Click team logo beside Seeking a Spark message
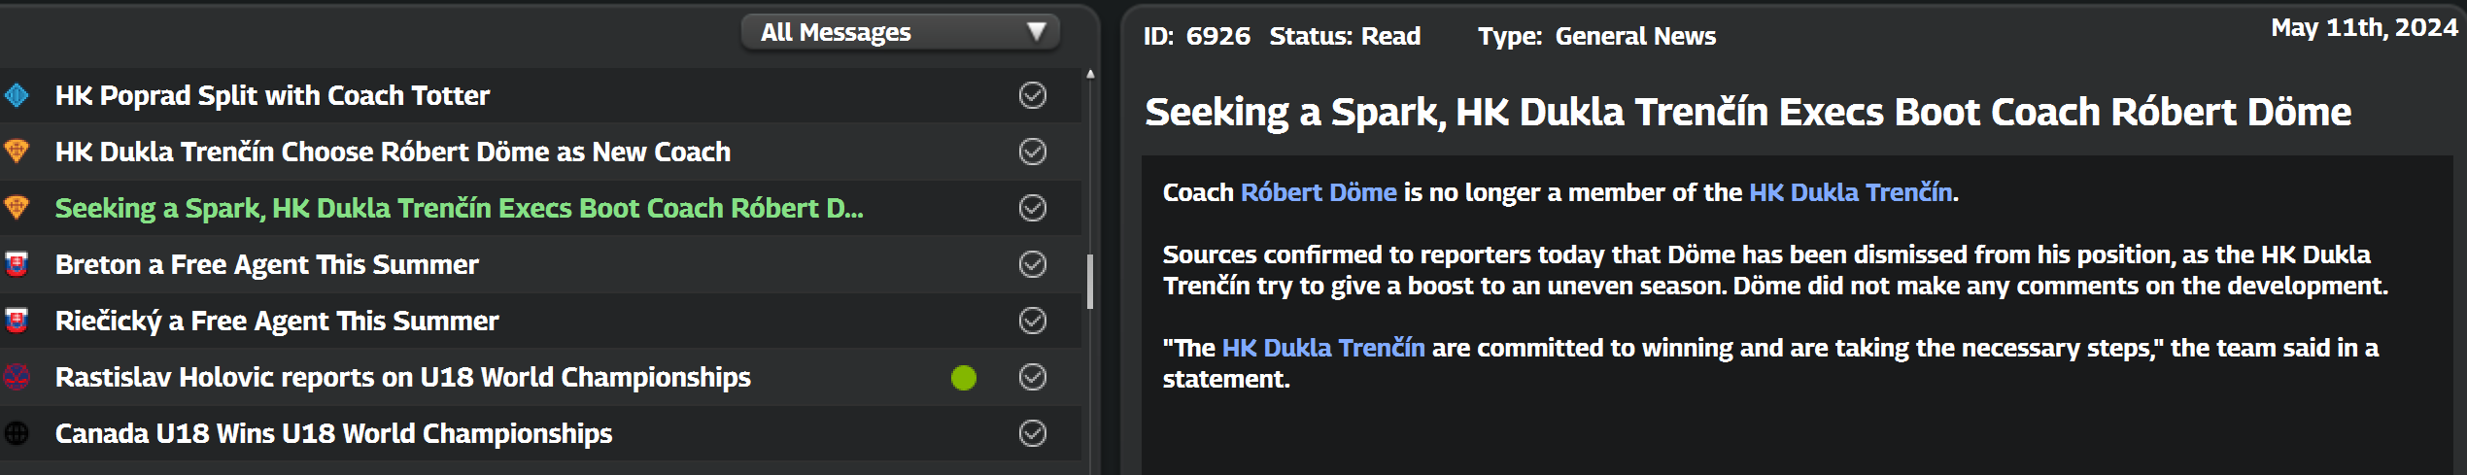Viewport: 2467px width, 475px height. pos(17,208)
